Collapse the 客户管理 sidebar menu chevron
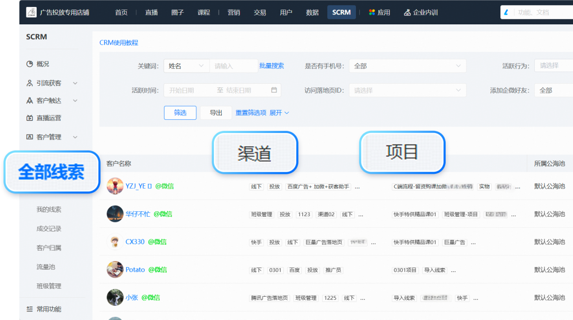 pyautogui.click(x=75, y=137)
